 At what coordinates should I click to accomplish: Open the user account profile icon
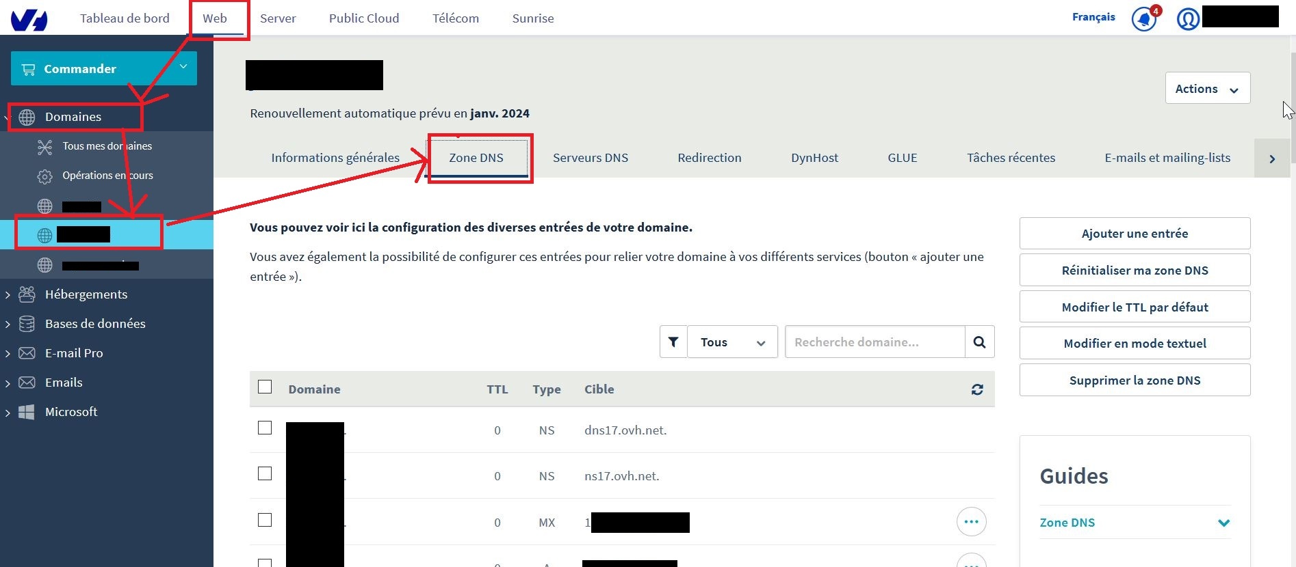pos(1187,18)
